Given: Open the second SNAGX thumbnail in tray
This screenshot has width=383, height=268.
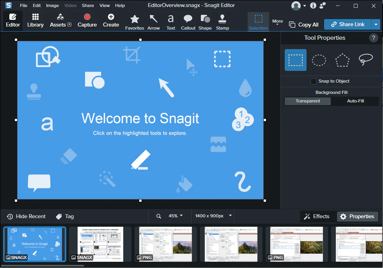Looking at the screenshot, I should pos(100,244).
